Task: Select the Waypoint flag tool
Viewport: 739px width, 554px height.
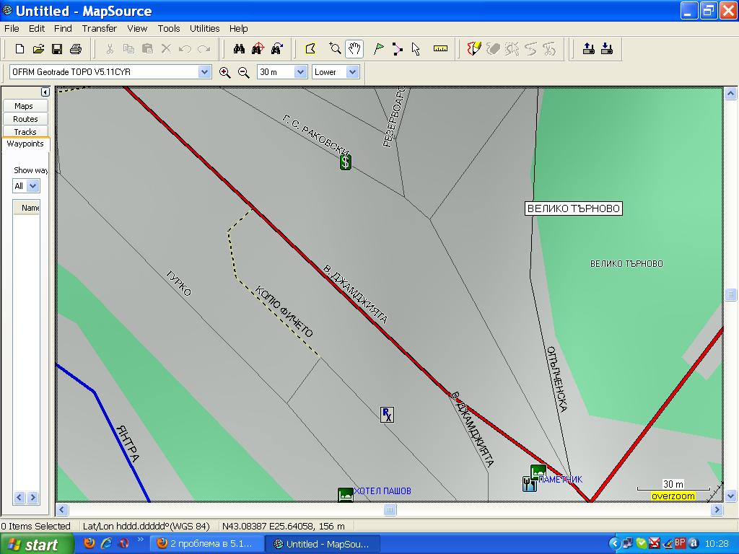Action: pyautogui.click(x=378, y=49)
